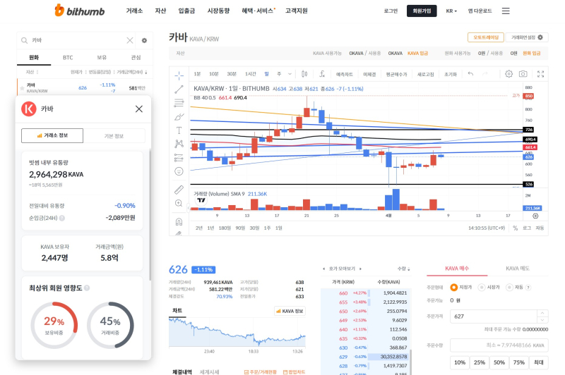Expand the chart interval dropdown arrow
565x375 pixels.
pos(290,74)
